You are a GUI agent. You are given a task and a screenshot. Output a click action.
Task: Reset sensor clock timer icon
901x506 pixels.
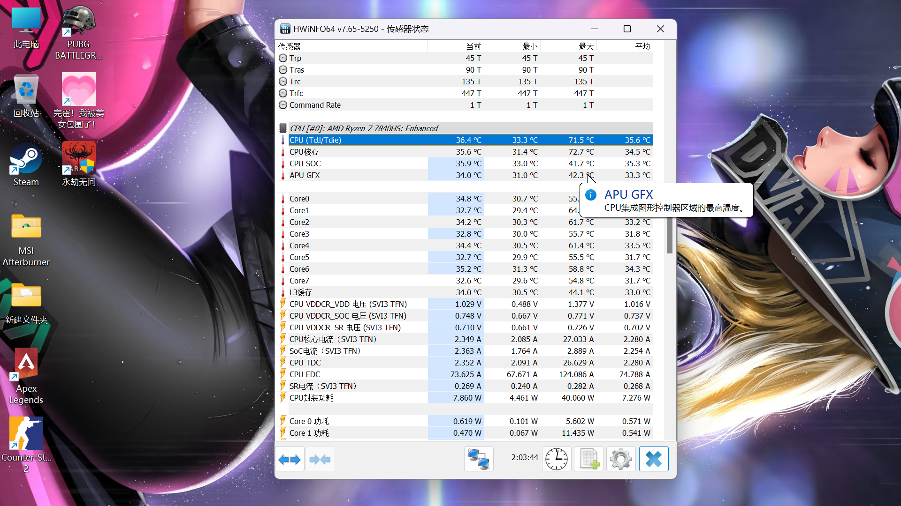pyautogui.click(x=557, y=459)
